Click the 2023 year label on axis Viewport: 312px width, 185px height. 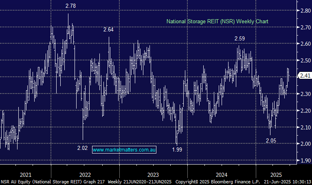[153, 175]
